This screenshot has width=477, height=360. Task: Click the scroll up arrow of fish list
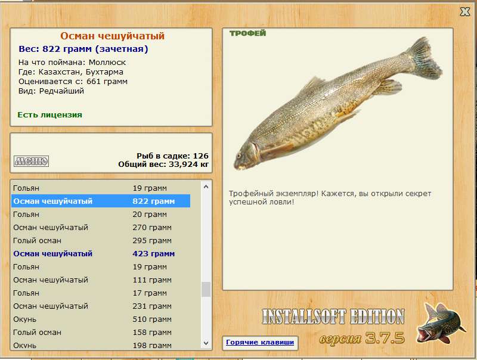206,187
